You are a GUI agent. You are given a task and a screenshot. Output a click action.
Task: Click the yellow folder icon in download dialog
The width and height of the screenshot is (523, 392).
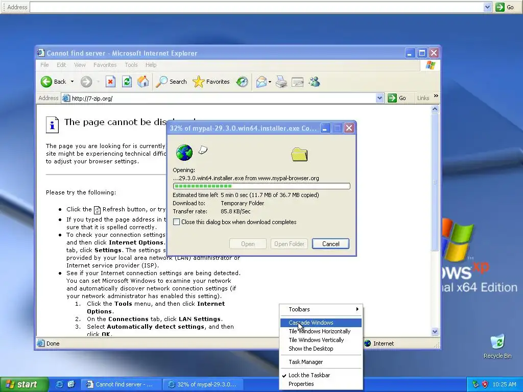pyautogui.click(x=299, y=154)
